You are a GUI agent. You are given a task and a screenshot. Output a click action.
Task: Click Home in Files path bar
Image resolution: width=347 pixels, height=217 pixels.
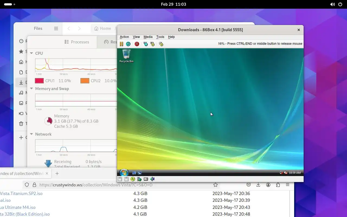[x=103, y=28]
